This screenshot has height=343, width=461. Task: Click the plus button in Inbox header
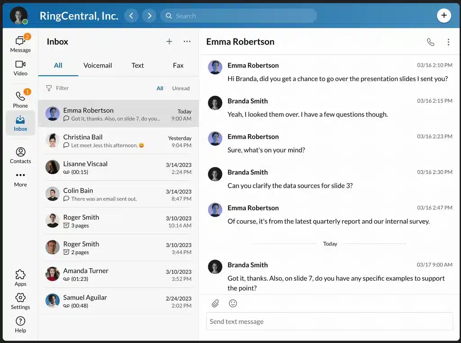[169, 41]
